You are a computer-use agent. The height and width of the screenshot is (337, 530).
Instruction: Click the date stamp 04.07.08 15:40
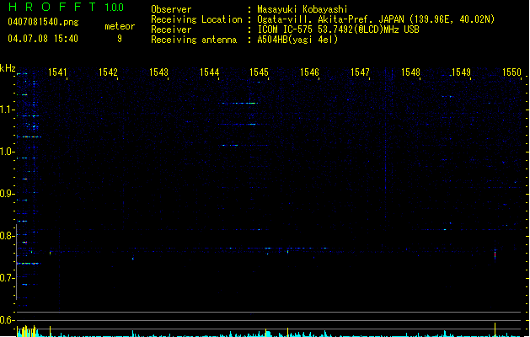[x=43, y=39]
